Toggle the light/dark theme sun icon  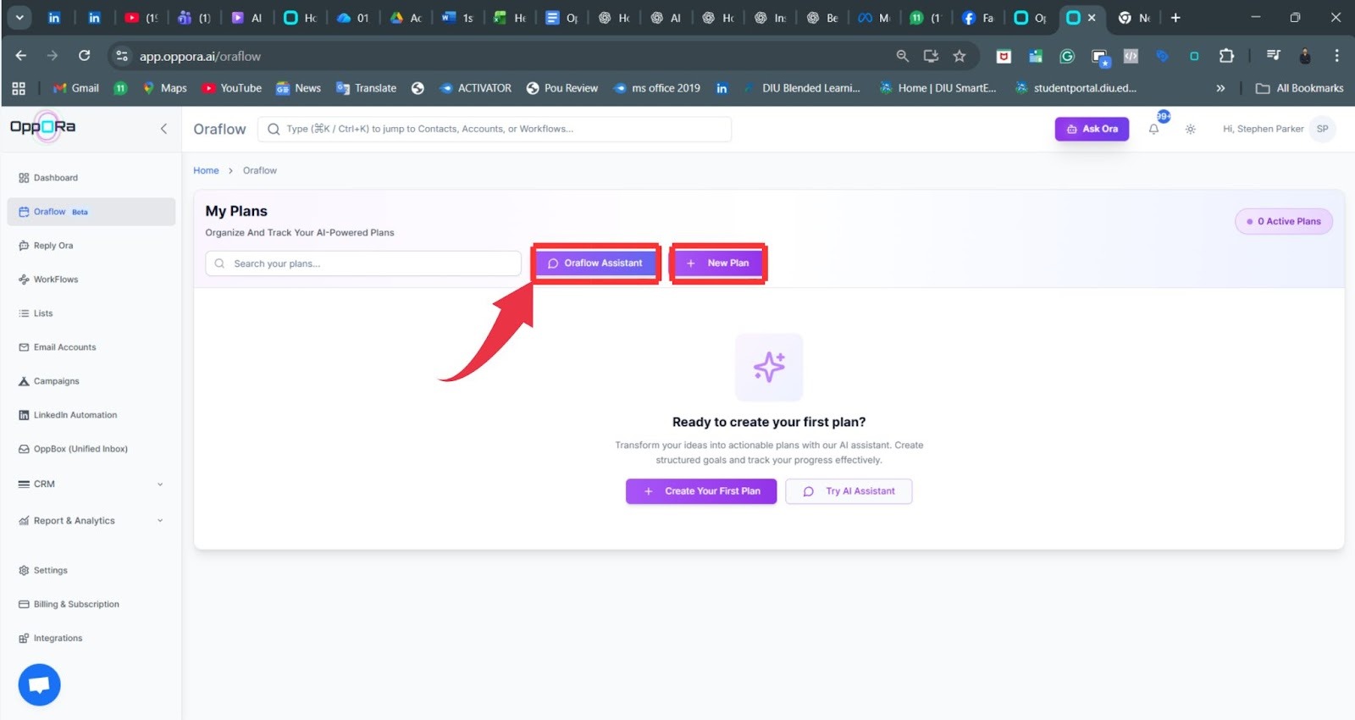[x=1190, y=130]
